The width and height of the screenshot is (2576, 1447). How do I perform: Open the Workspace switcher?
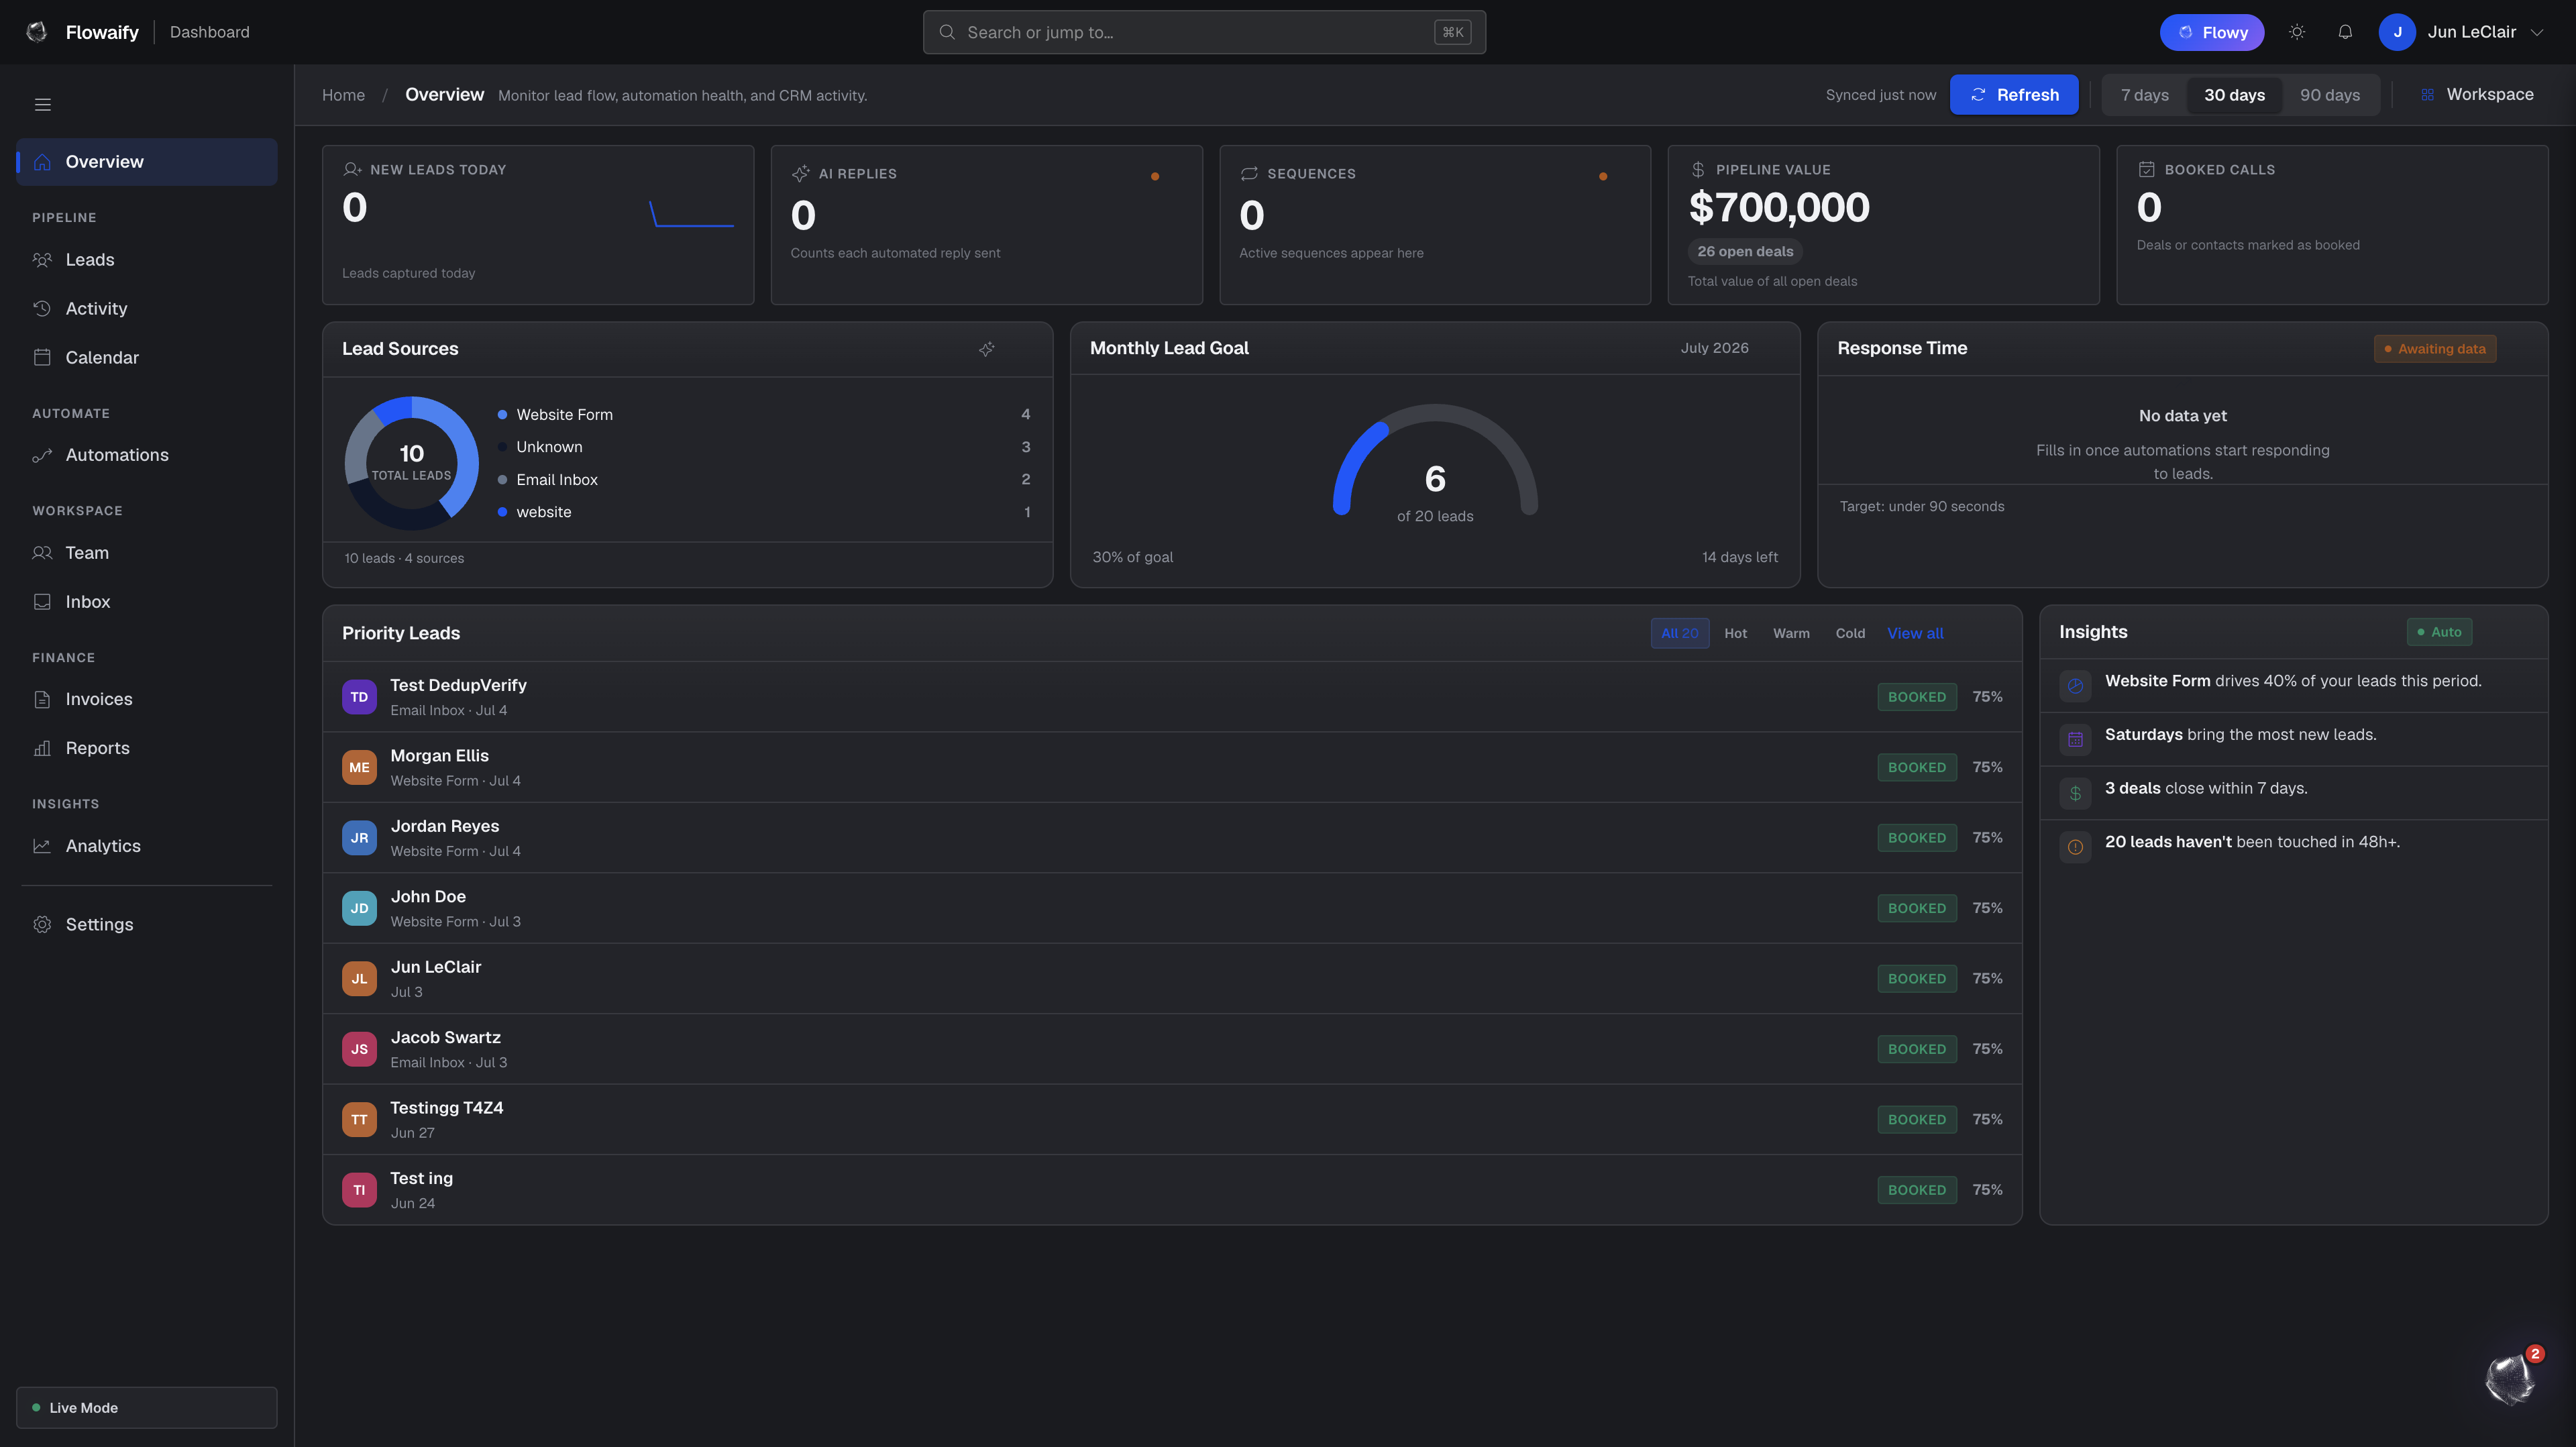tap(2477, 95)
